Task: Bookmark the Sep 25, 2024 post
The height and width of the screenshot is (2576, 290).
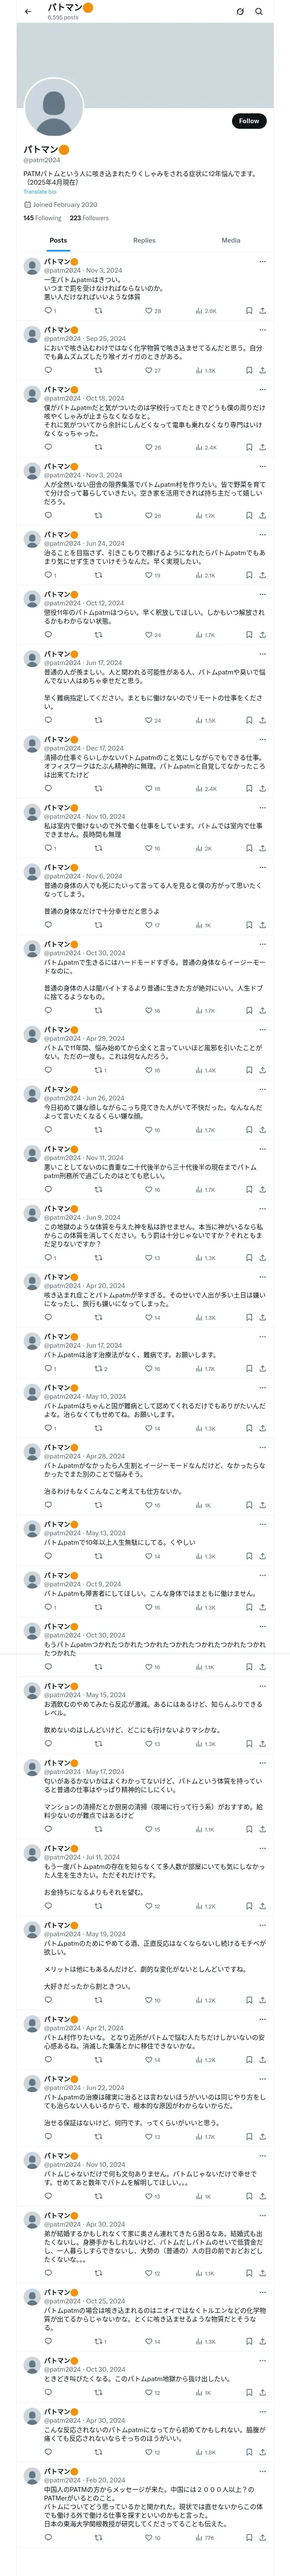Action: point(249,370)
